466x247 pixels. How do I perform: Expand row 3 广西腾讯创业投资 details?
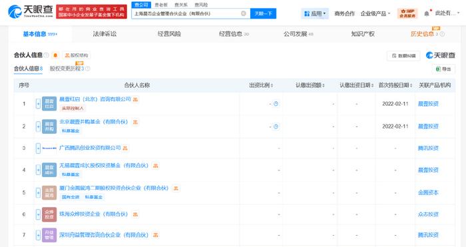38,148
